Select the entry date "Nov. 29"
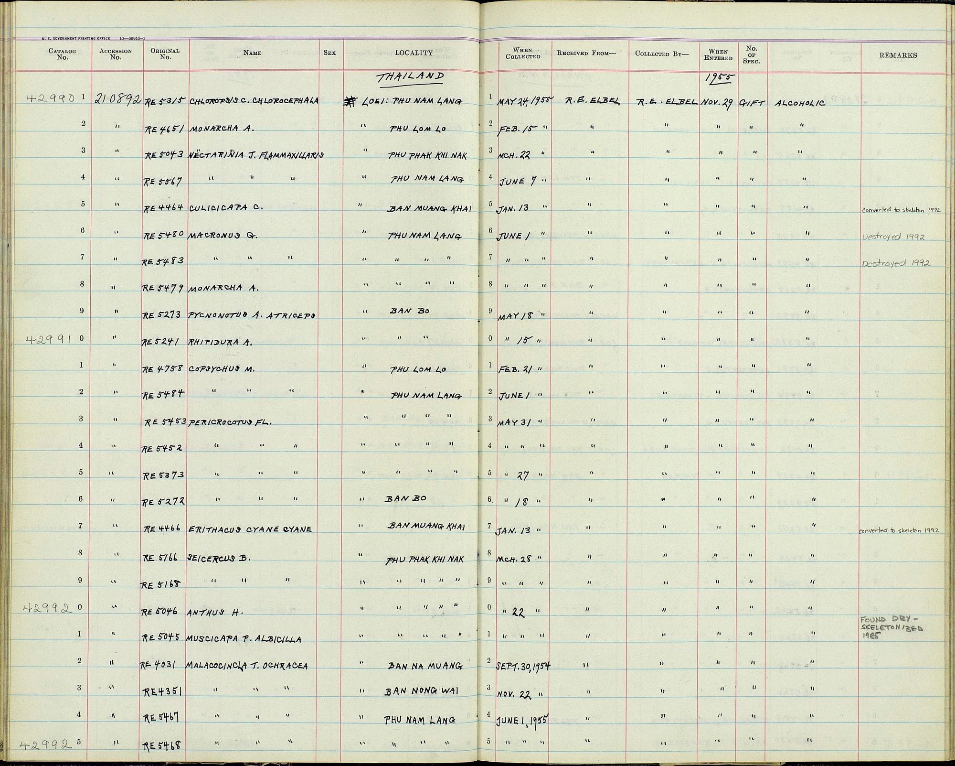The height and width of the screenshot is (766, 955). coord(717,103)
